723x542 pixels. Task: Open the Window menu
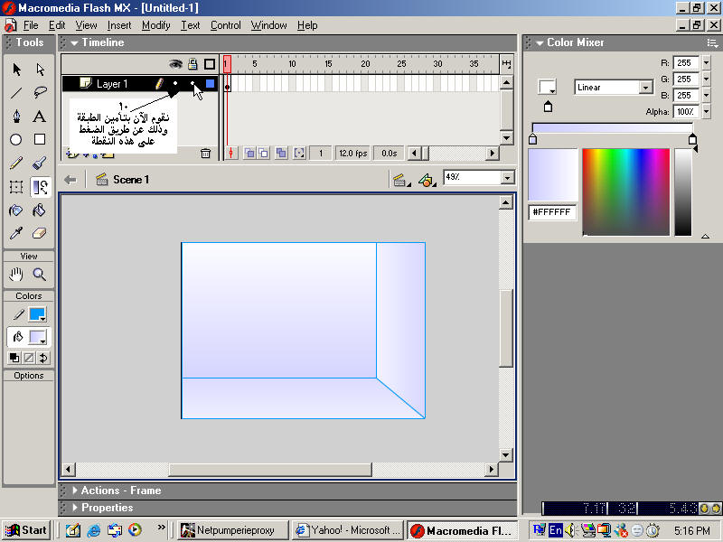(x=268, y=25)
